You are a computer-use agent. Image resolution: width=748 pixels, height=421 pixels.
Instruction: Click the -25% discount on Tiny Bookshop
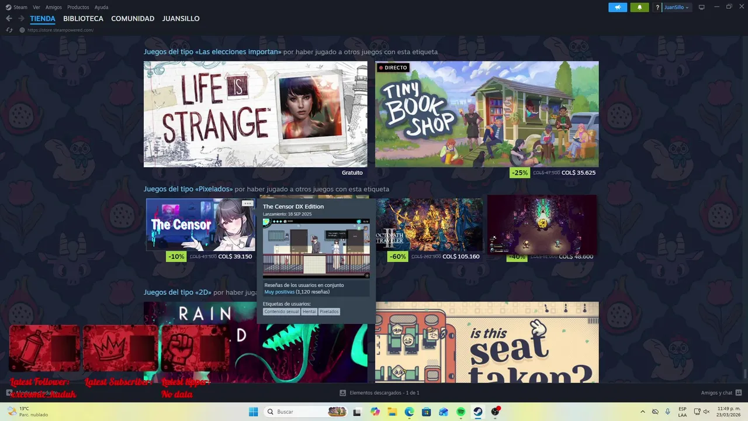[x=520, y=172]
